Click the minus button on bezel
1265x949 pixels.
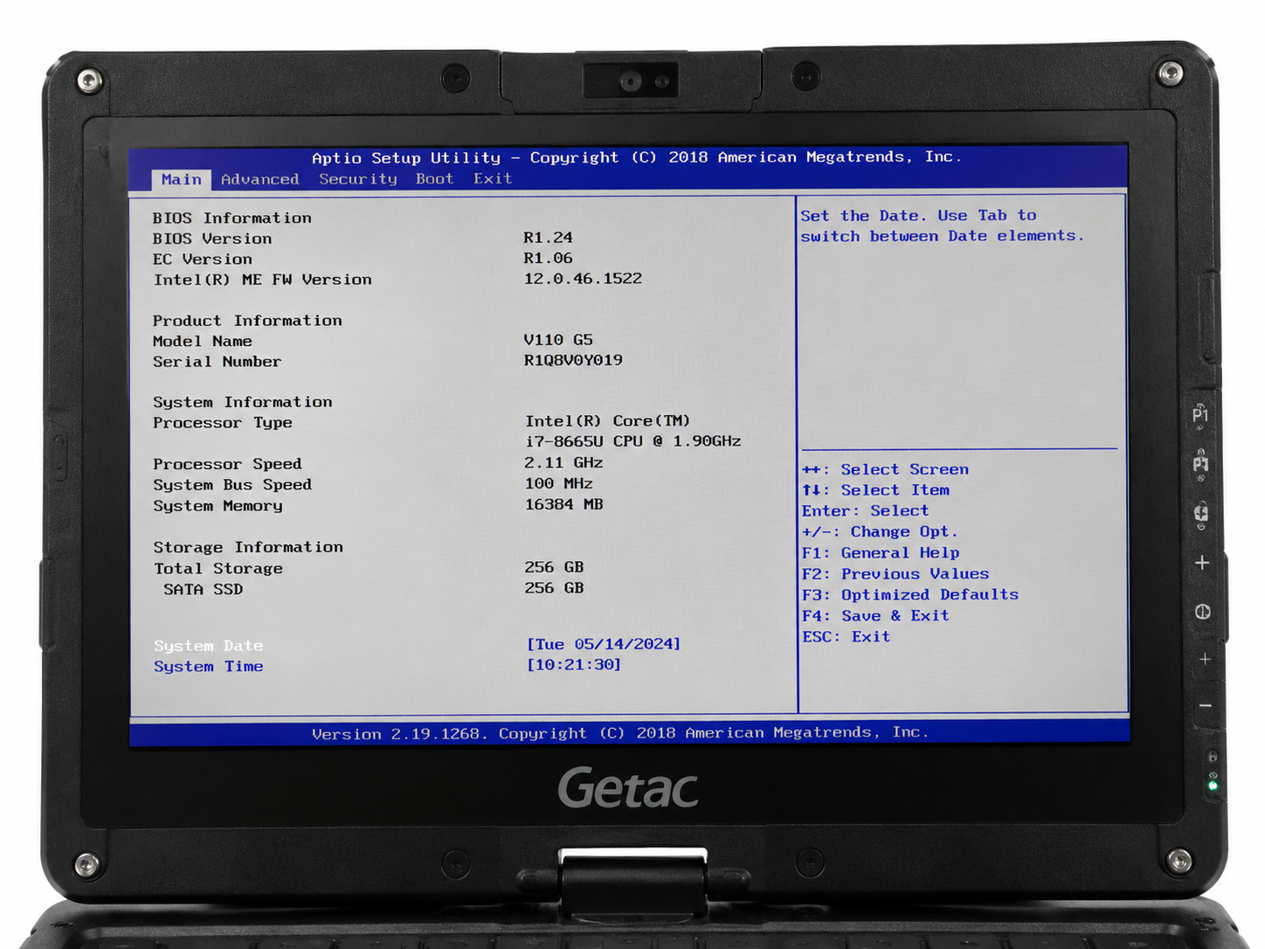click(1206, 706)
